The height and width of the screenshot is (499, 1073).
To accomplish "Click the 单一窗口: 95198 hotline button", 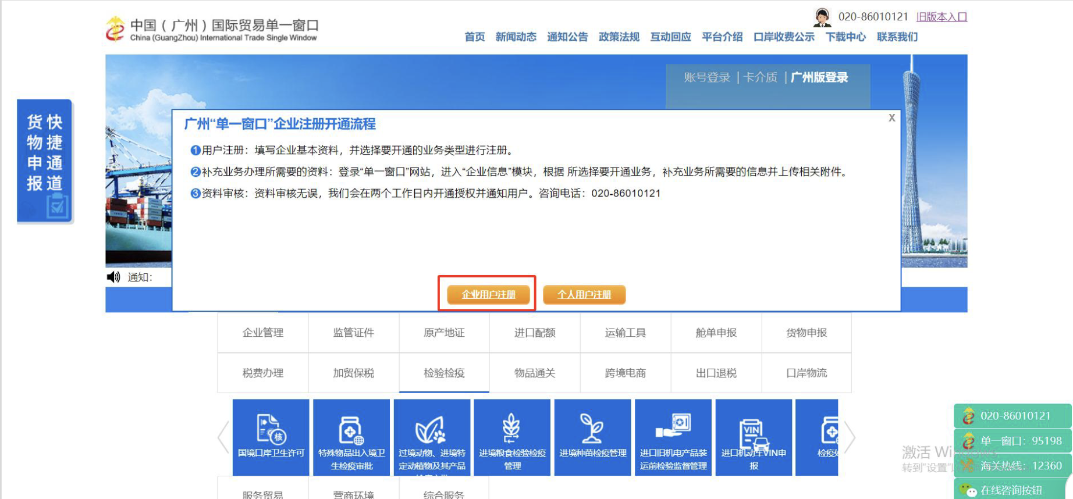I will click(1012, 441).
